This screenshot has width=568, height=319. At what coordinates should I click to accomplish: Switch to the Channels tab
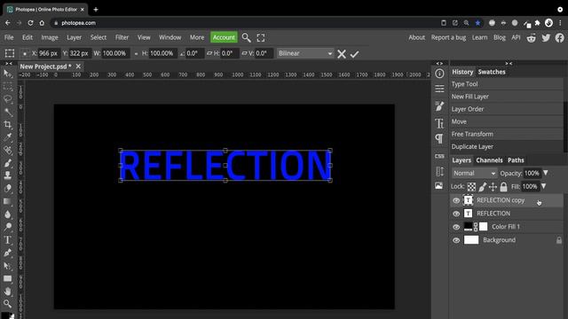click(489, 160)
